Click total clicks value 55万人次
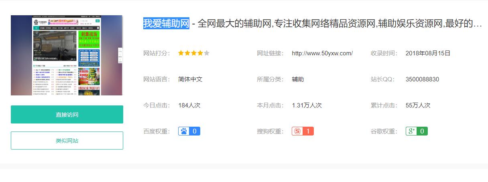The width and height of the screenshot is (488, 182). click(x=418, y=105)
